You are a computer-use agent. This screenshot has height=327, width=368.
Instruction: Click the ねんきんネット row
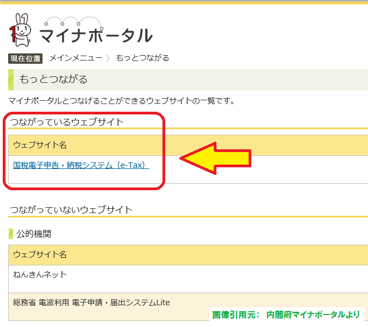pos(188,279)
